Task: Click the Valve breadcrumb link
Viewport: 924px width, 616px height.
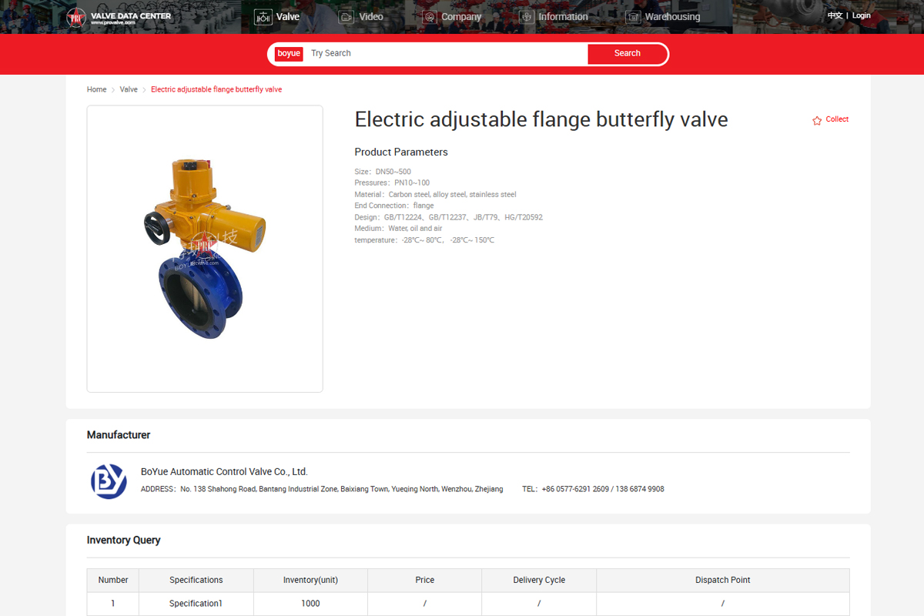Action: [129, 89]
